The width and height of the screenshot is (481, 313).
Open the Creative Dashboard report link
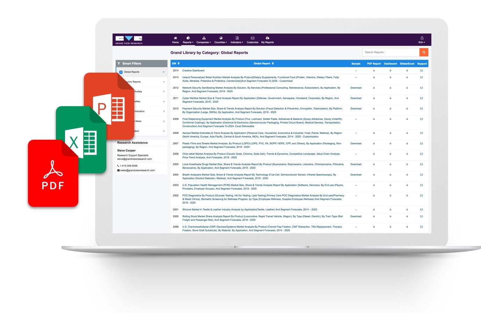[193, 70]
